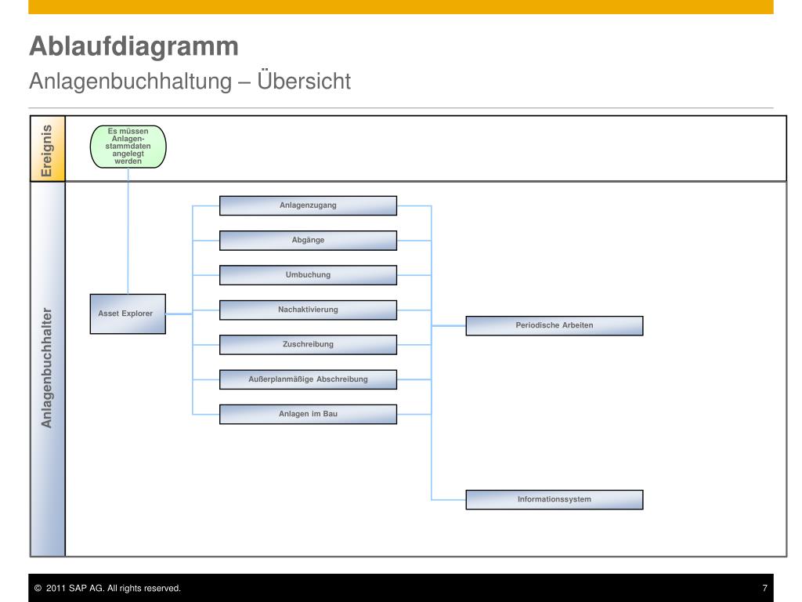Open the Anlagenzugang process step
The image size is (802, 602).
tap(308, 205)
